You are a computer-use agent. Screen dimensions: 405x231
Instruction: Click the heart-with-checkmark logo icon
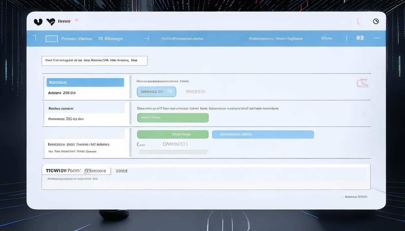tap(51, 22)
